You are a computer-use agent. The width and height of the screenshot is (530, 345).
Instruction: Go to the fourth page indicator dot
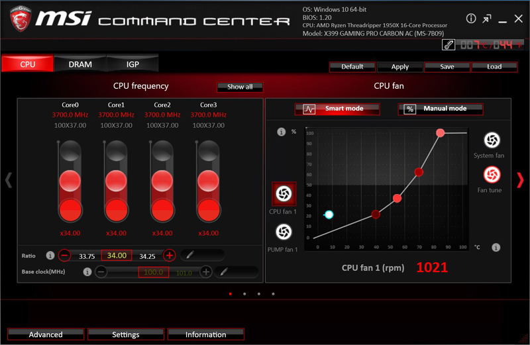click(x=273, y=294)
